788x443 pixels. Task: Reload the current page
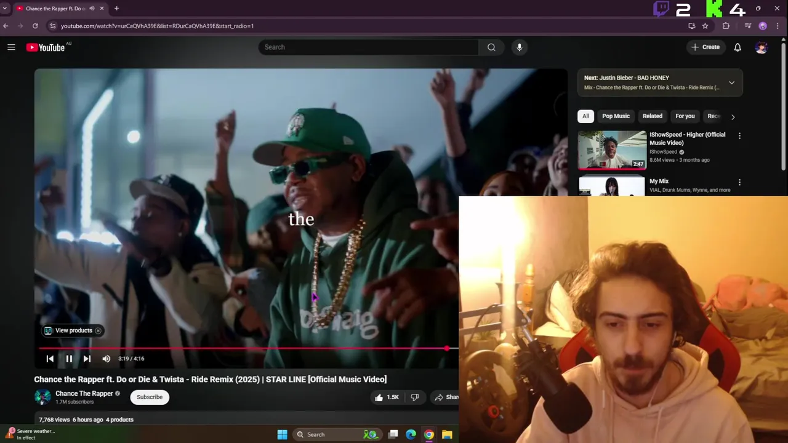[x=35, y=26]
